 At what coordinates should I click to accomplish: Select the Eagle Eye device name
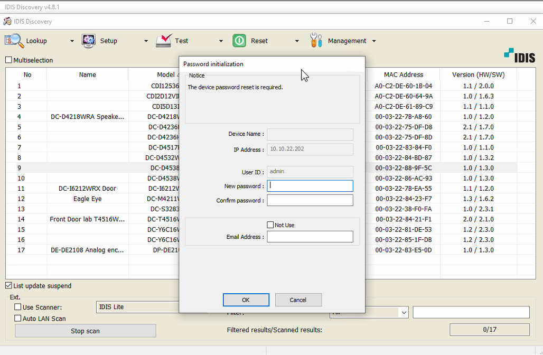pos(87,199)
